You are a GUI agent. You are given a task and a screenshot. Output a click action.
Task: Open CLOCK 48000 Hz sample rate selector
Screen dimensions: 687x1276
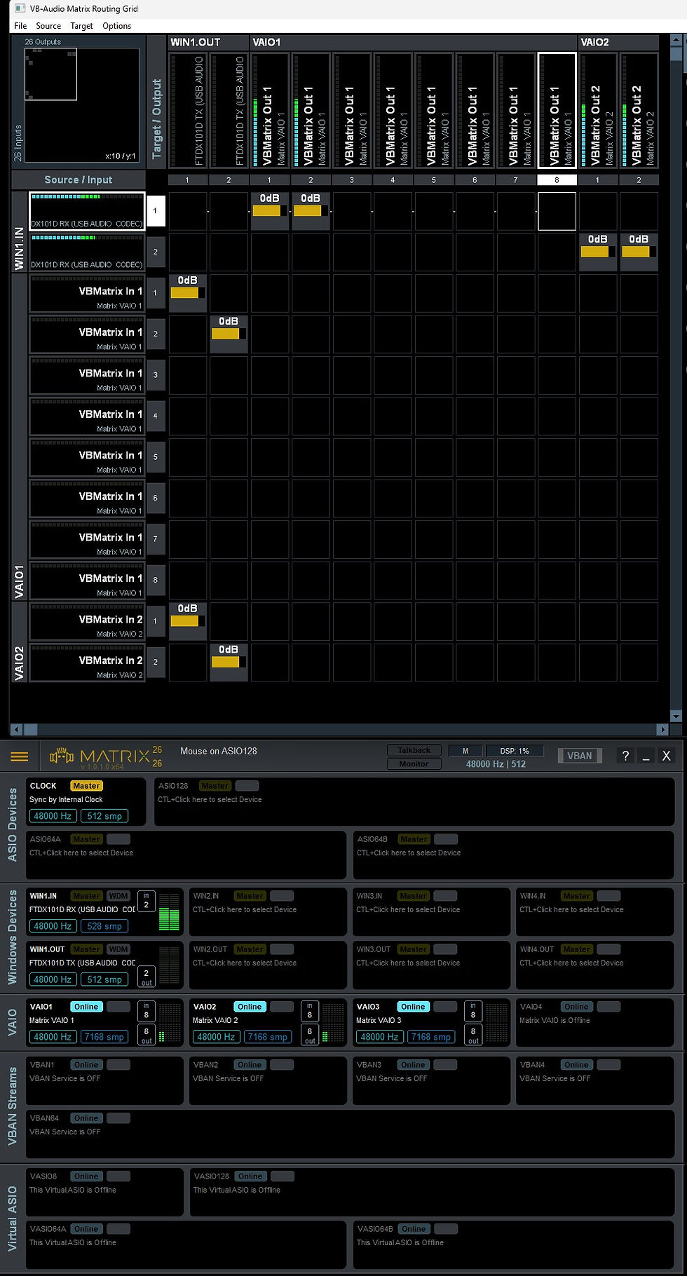tap(53, 816)
